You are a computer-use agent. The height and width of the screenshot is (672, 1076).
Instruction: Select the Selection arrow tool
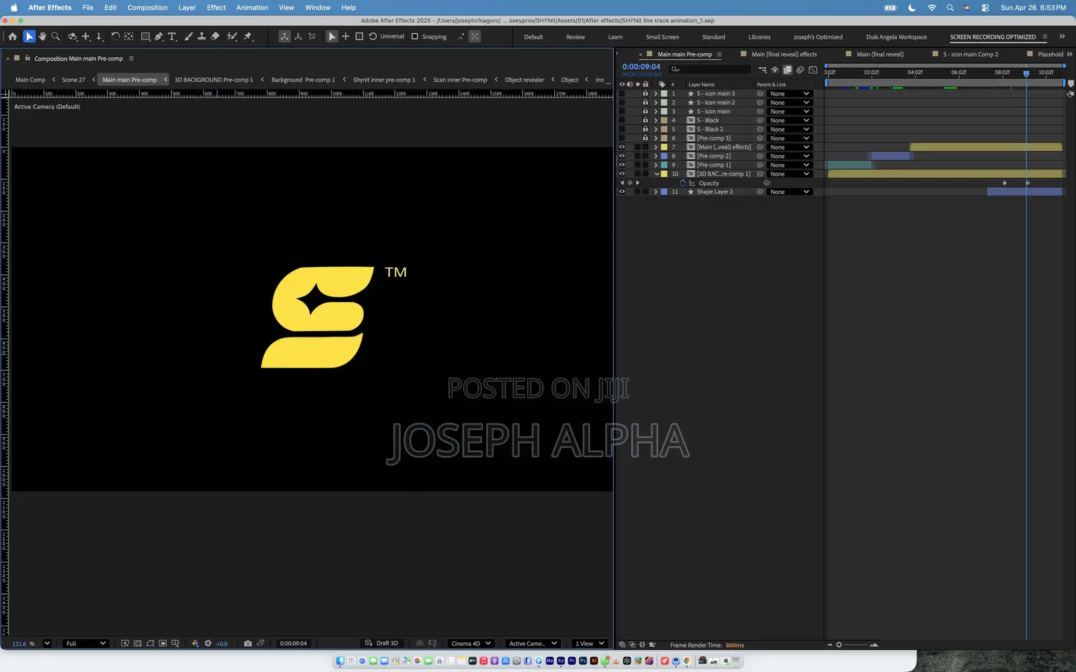(29, 36)
